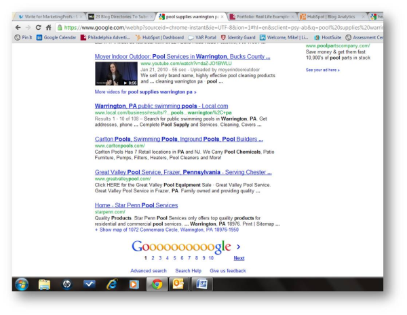
Task: Open the Identity Guard bookmark
Action: point(238,37)
